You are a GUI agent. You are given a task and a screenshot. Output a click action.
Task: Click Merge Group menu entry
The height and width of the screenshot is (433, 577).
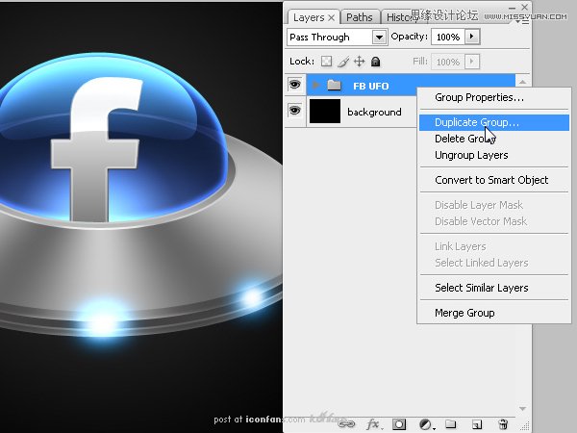(x=464, y=313)
